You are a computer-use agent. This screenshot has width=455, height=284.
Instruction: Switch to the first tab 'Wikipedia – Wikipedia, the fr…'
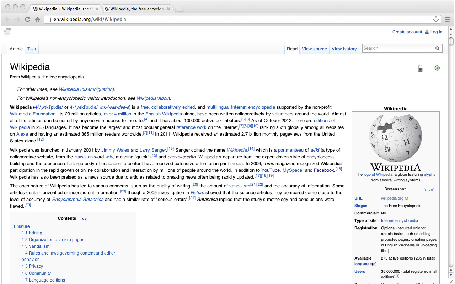(65, 9)
